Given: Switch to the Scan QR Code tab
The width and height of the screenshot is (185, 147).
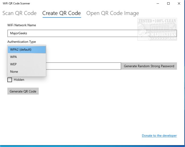Looking at the screenshot, I should point(19,13).
